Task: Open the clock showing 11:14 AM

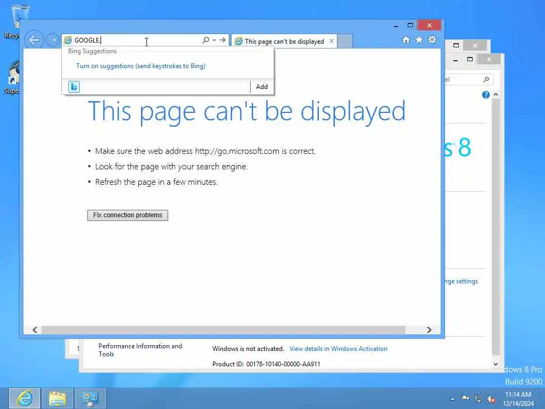Action: click(x=518, y=399)
